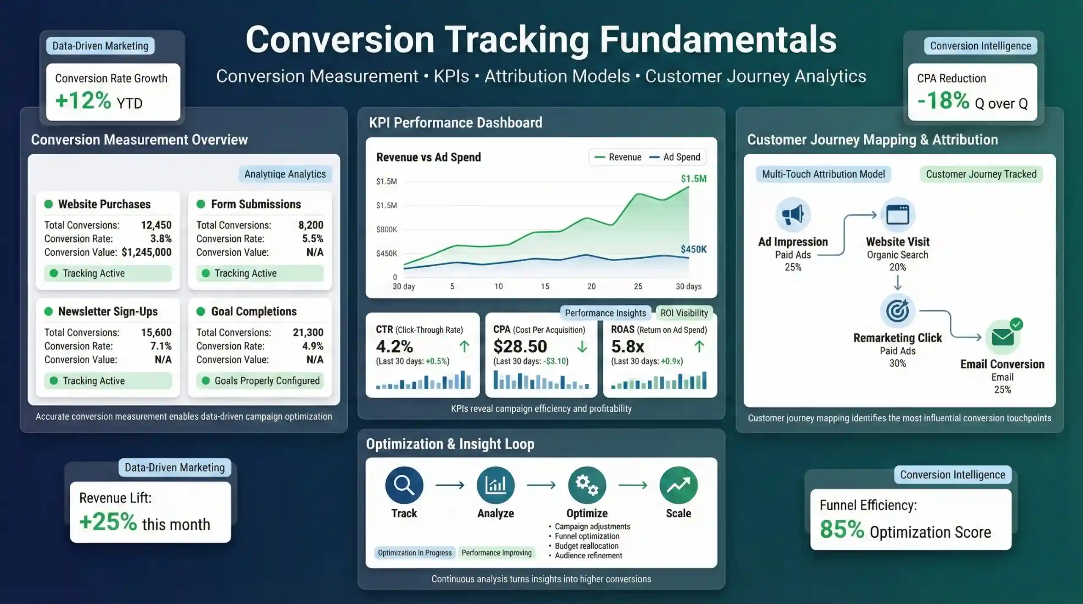Open the ROI Visibility tab

point(684,313)
